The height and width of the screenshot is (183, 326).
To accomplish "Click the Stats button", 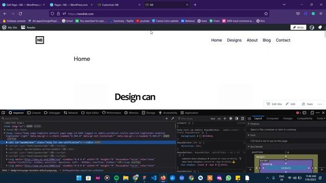I will tap(307, 104).
